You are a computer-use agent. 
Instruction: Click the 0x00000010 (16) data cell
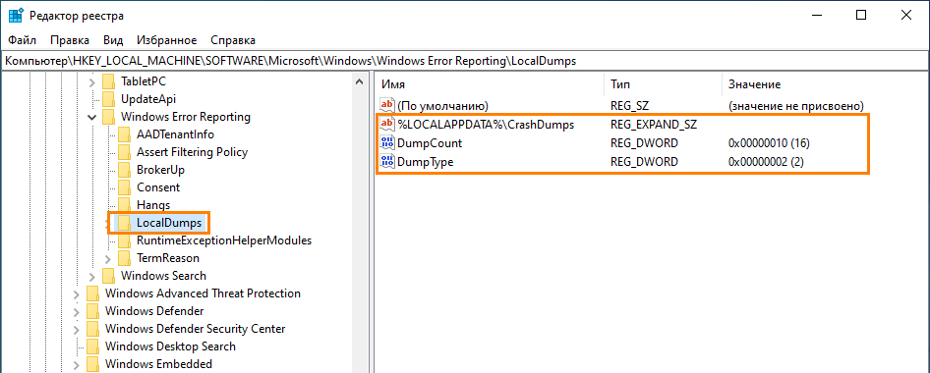coord(770,143)
